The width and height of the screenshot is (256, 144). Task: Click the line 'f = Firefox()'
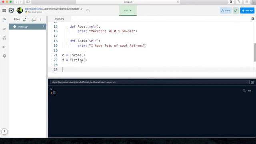(75, 60)
